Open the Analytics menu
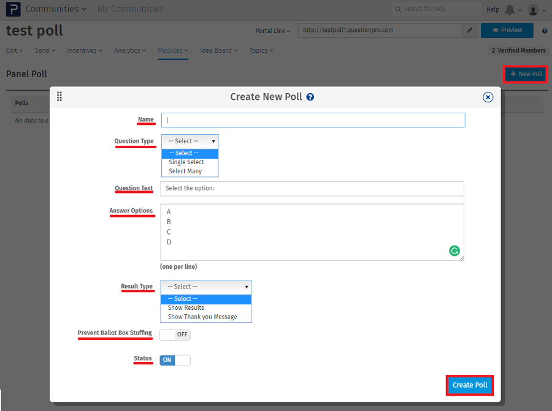 tap(129, 50)
